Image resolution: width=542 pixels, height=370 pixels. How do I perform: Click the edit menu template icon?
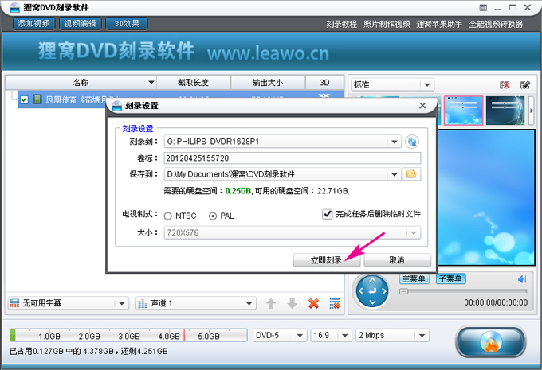pyautogui.click(x=525, y=85)
